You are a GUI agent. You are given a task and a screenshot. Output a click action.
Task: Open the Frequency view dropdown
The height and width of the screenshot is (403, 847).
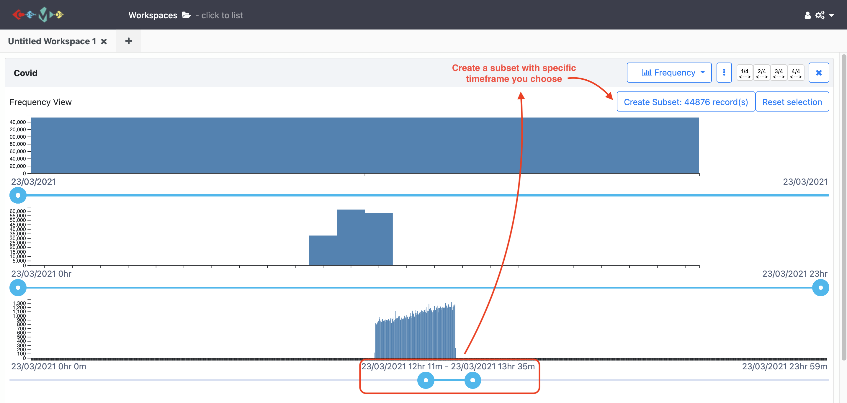669,72
